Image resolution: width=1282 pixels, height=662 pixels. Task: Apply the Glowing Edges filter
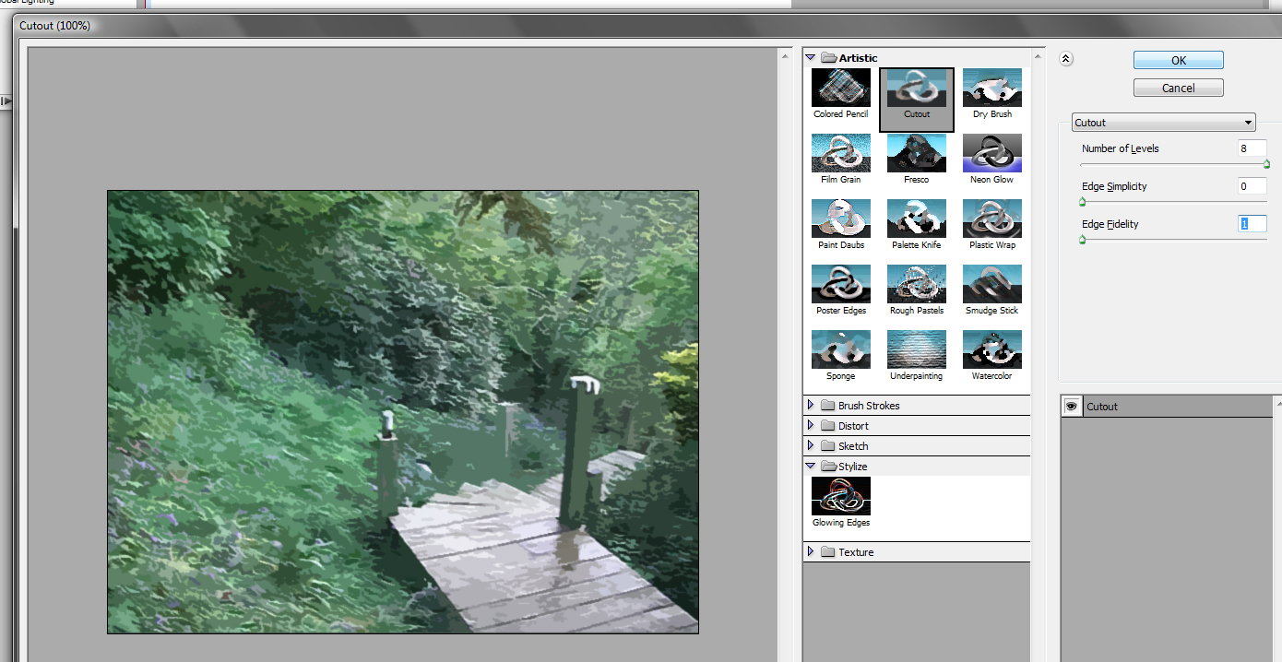point(840,497)
